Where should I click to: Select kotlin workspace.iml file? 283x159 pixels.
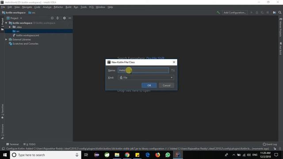point(27,35)
